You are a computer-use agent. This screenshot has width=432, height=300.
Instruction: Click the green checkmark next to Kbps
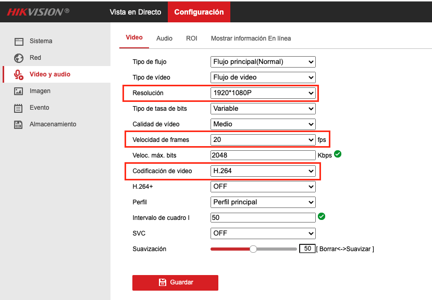[x=338, y=154]
